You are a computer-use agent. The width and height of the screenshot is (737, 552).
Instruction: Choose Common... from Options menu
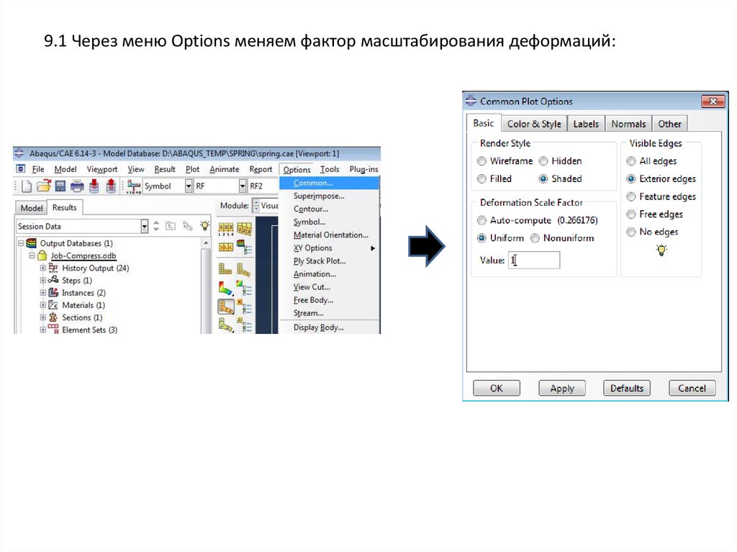pos(329,183)
